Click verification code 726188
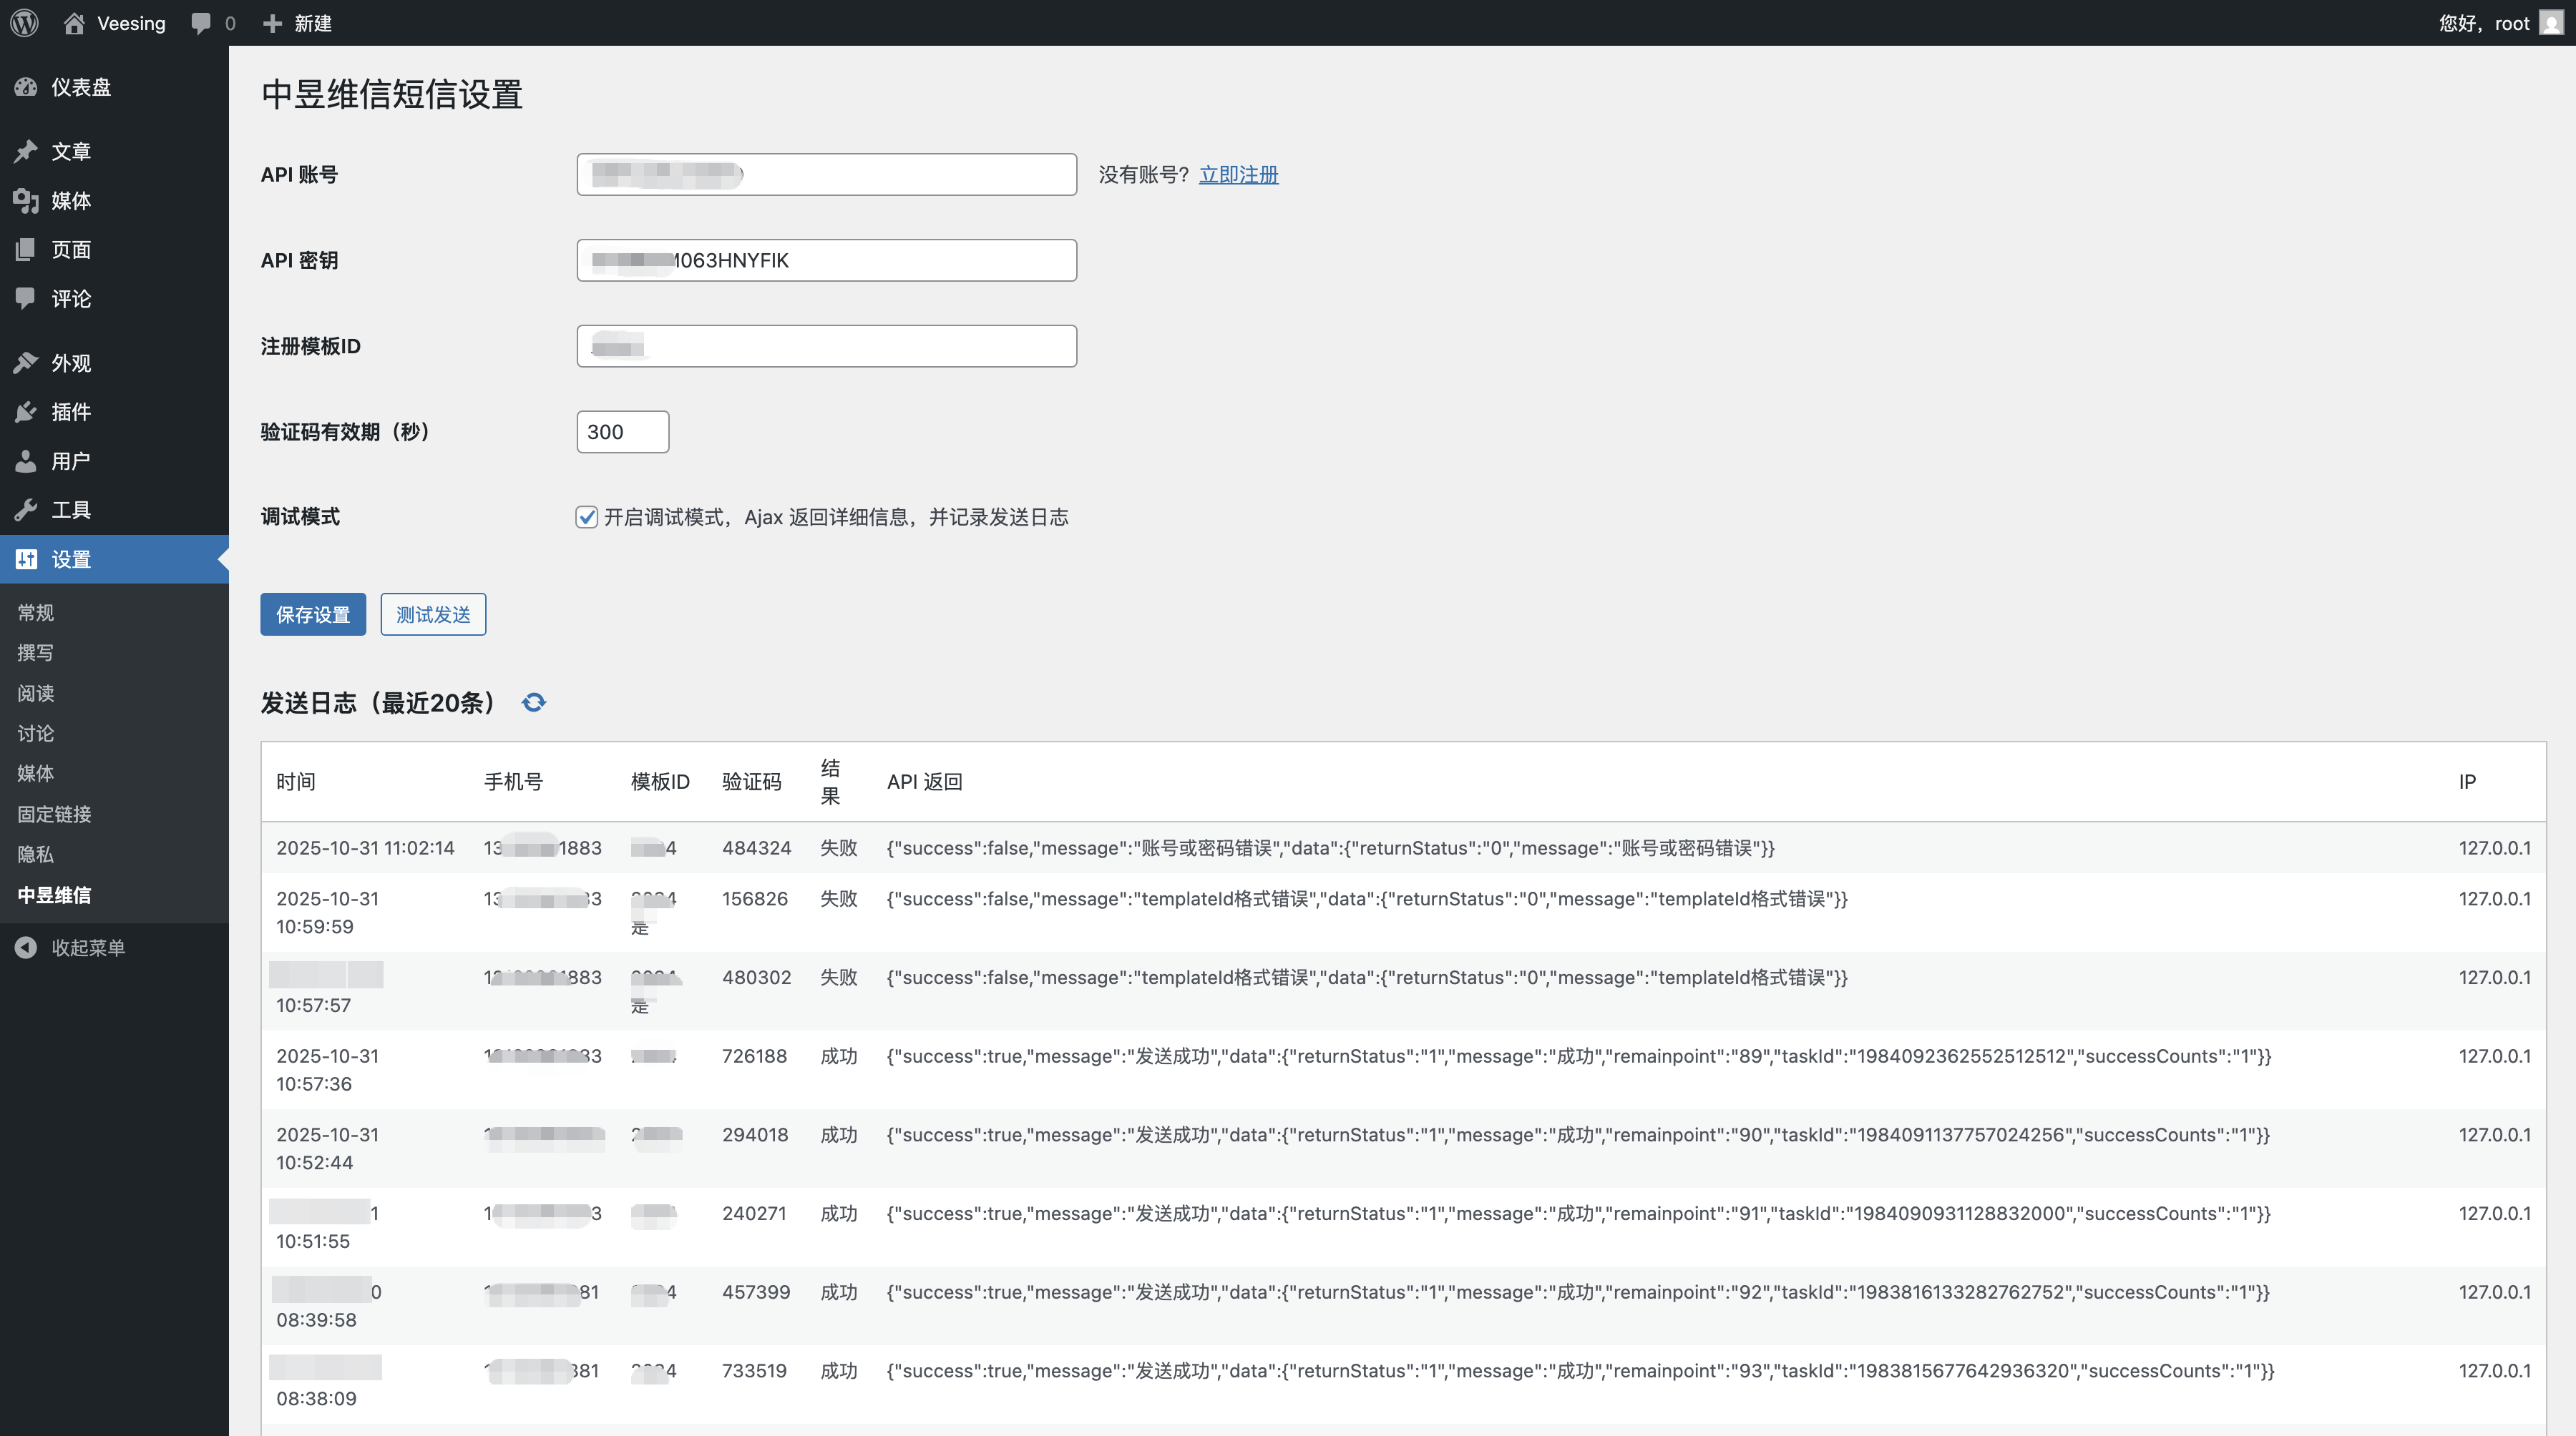Viewport: 2576px width, 1436px height. point(755,1056)
